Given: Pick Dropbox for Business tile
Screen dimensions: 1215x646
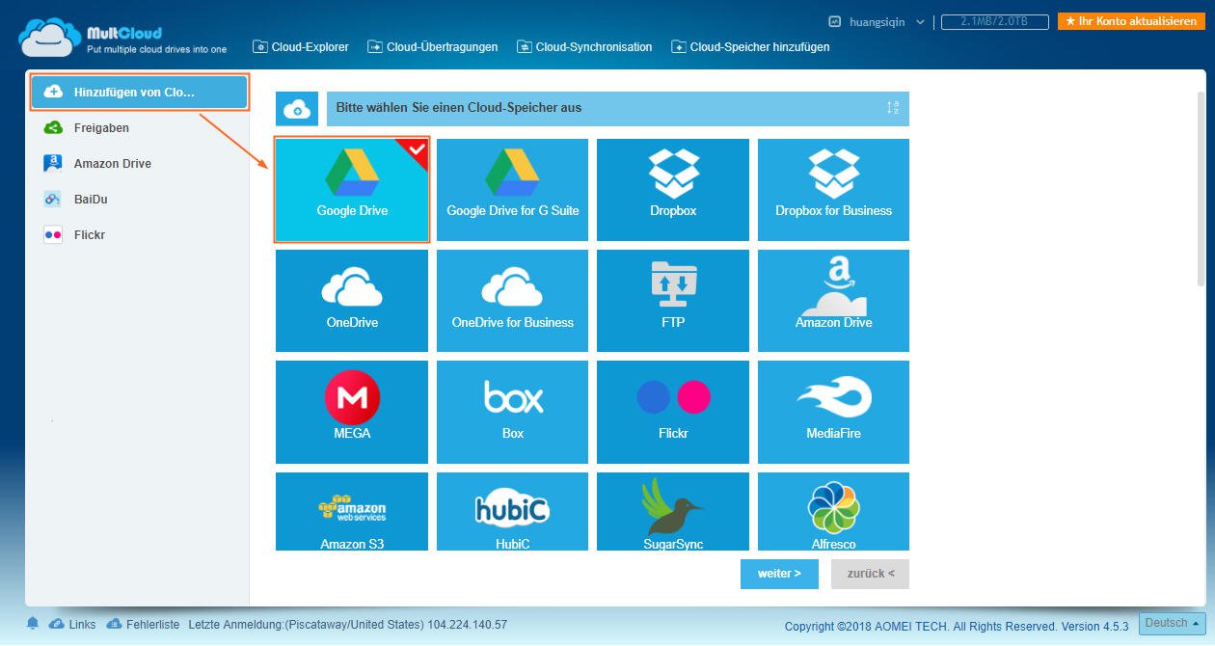Looking at the screenshot, I should [x=833, y=190].
